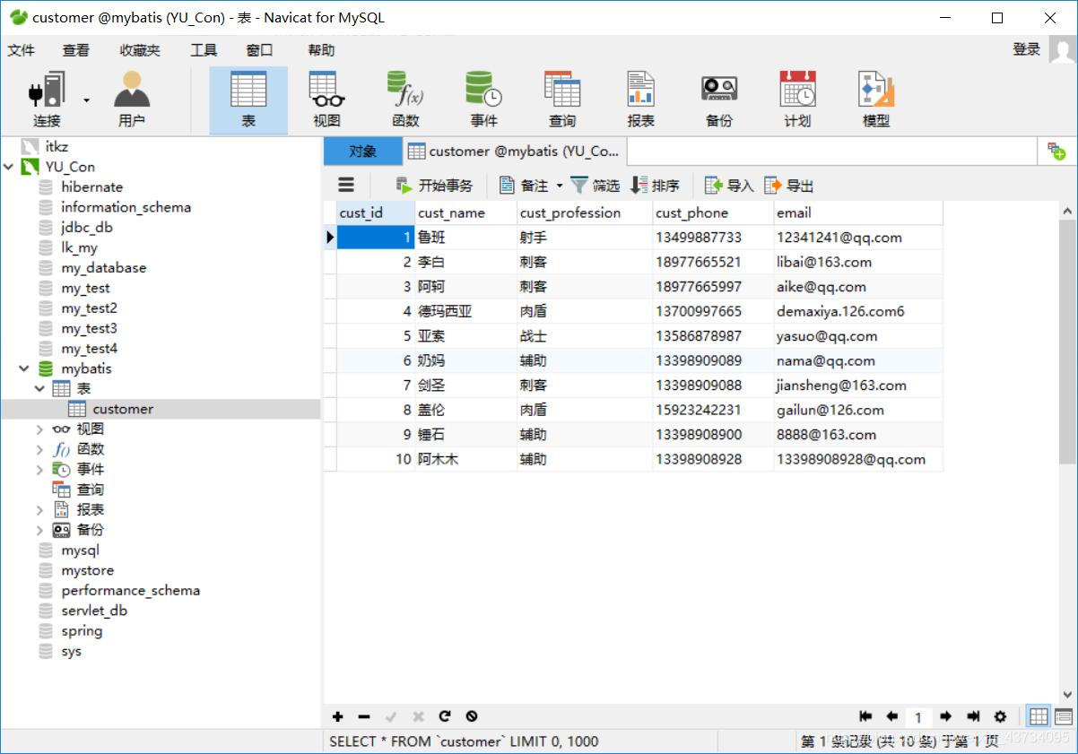Open the 连接 connection tool
This screenshot has width=1078, height=754.
(x=47, y=100)
